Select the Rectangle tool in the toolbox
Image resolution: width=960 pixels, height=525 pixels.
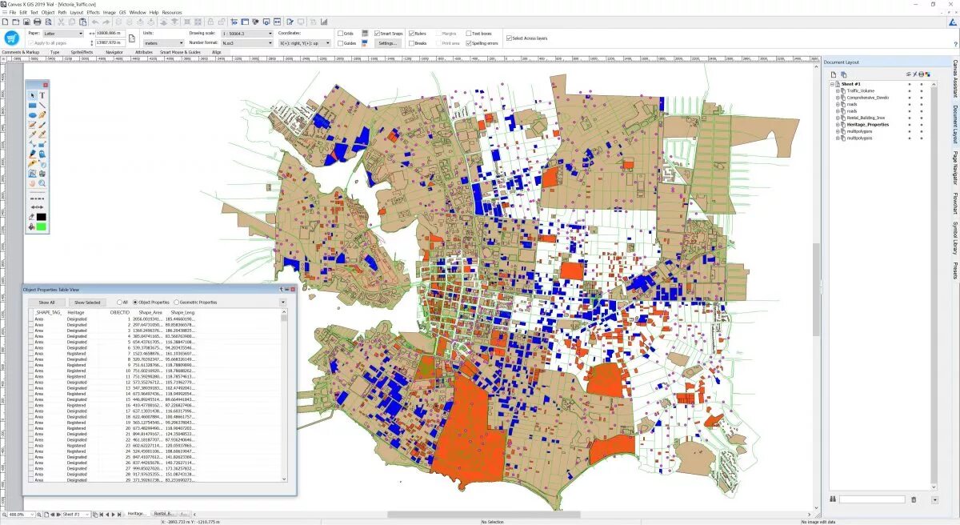click(31, 105)
